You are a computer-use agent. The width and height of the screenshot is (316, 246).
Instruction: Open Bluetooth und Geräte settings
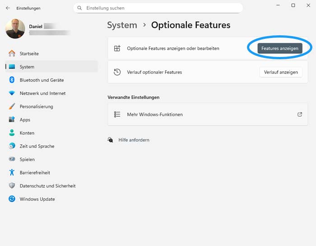[x=42, y=80]
